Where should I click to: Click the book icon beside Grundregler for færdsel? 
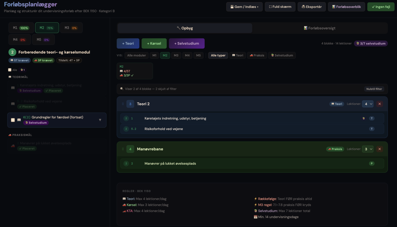[19, 120]
